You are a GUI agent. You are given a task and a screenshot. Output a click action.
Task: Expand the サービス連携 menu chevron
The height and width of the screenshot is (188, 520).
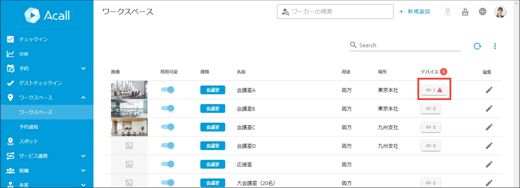click(x=83, y=156)
